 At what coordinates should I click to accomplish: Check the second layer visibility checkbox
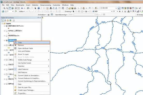(7, 31)
